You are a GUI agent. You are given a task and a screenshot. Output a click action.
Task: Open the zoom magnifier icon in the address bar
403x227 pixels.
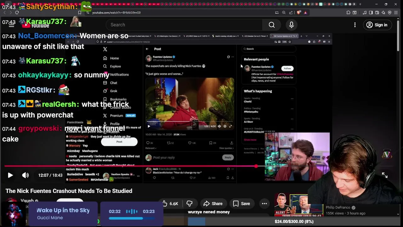coord(284,13)
